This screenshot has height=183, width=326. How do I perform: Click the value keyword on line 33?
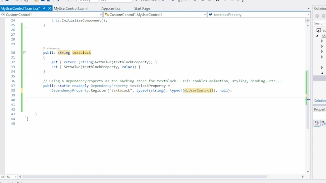127,67
